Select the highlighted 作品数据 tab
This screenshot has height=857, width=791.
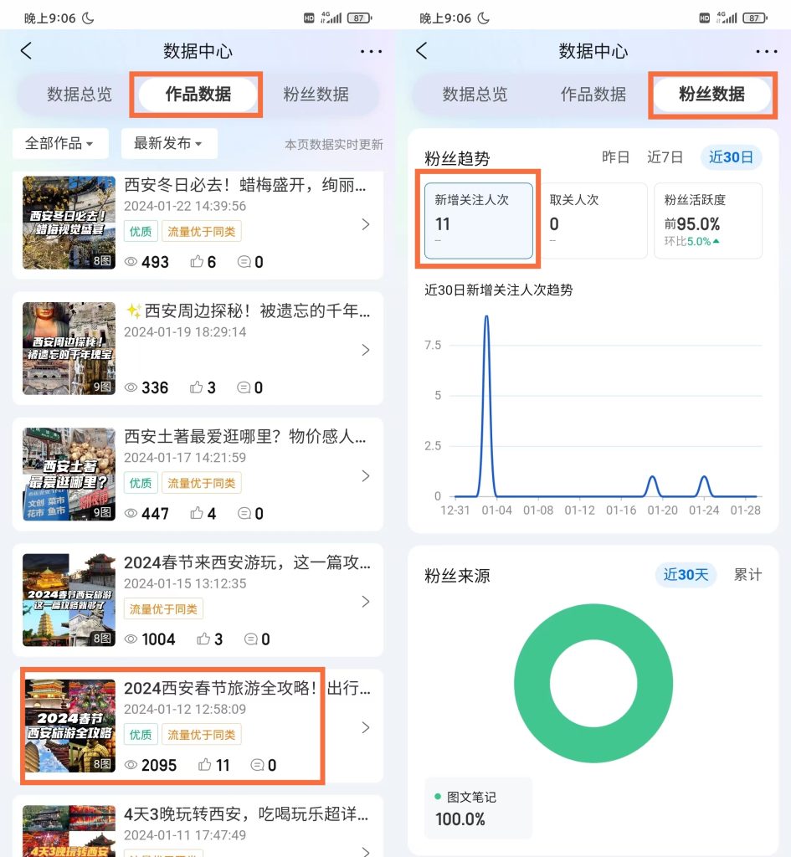click(x=198, y=94)
